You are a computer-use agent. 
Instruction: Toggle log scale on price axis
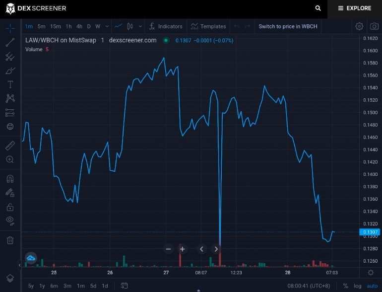[x=357, y=286]
